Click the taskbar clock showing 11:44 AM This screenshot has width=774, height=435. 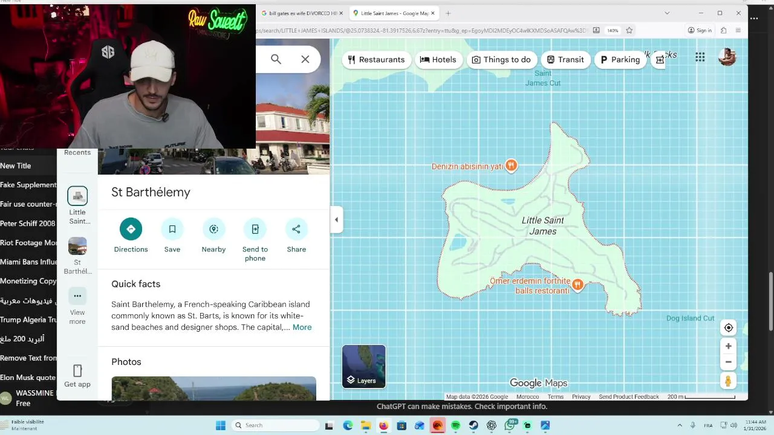[x=755, y=425]
